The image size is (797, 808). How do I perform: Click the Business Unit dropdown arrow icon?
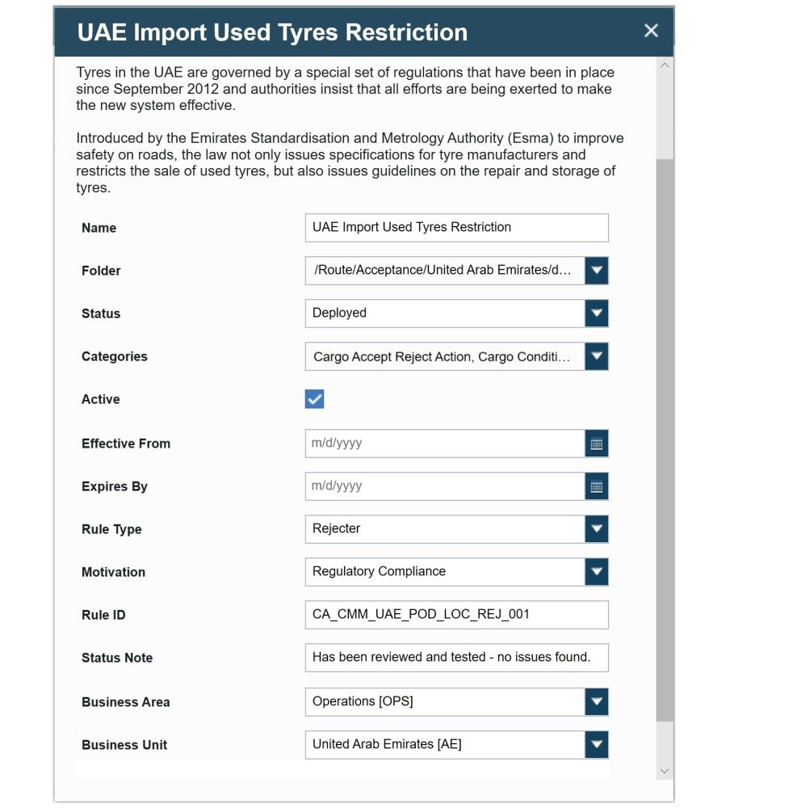(x=596, y=744)
